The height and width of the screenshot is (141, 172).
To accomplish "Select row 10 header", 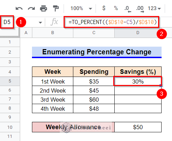I will pos(10,127).
